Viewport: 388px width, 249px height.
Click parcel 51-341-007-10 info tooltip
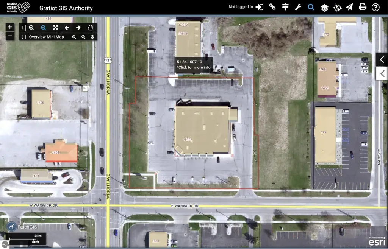point(194,64)
